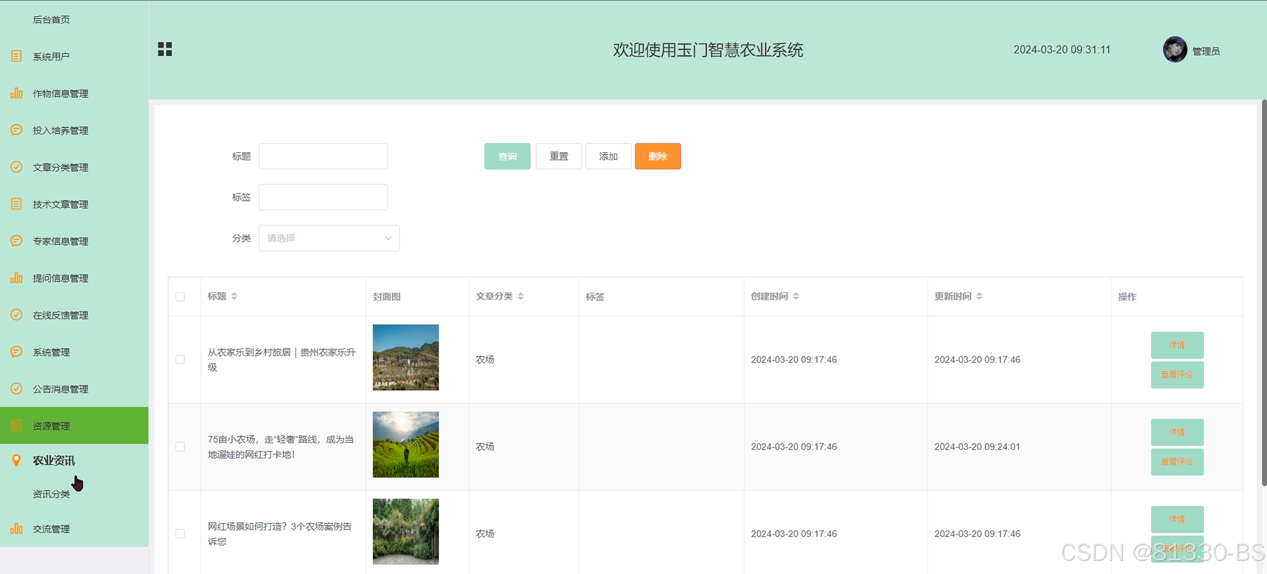Click the bar chart icon beside 作物信息管理
The image size is (1267, 574).
coord(16,93)
